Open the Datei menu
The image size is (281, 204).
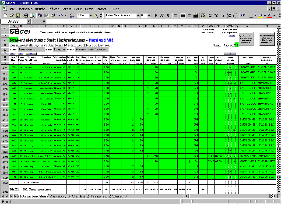coord(12,9)
